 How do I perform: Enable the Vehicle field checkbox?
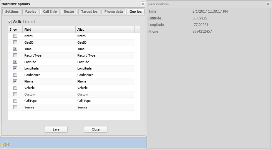[15, 88]
